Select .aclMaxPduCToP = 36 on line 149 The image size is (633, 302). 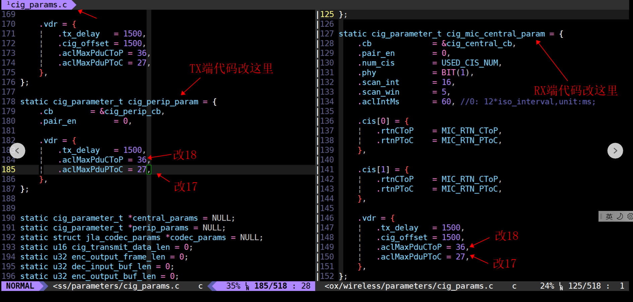421,247
